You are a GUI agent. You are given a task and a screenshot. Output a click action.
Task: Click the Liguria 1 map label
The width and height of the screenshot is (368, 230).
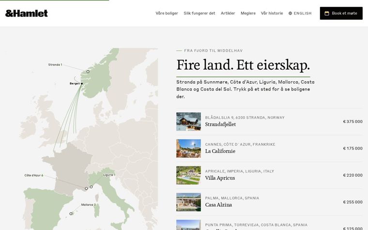click(109, 175)
